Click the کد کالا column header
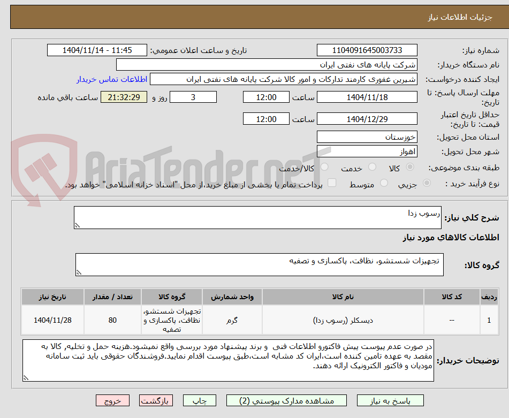Screen dimensions: 509x418 coord(452,297)
